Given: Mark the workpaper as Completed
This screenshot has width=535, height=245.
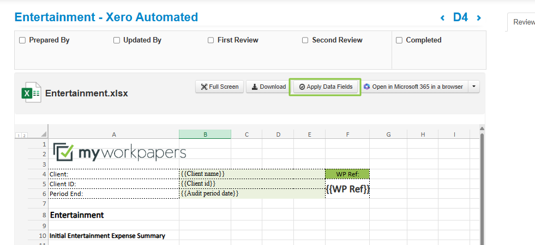Looking at the screenshot, I should click(399, 40).
